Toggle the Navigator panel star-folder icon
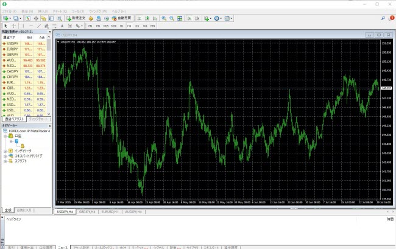Screen dimensions: 396x249 click(x=44, y=18)
